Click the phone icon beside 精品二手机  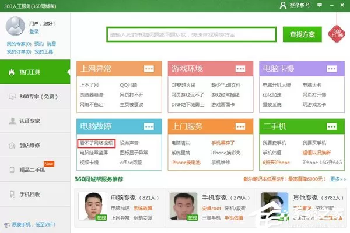(x=12, y=170)
